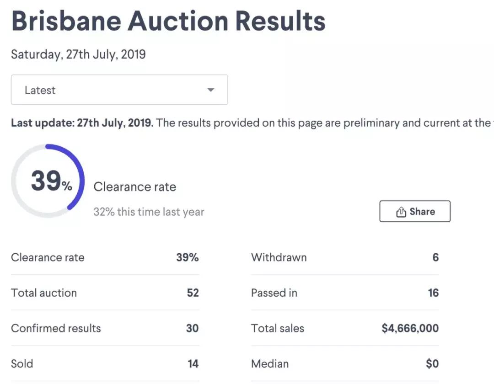The image size is (494, 384).
Task: Select the Total sales row label
Action: click(x=278, y=328)
